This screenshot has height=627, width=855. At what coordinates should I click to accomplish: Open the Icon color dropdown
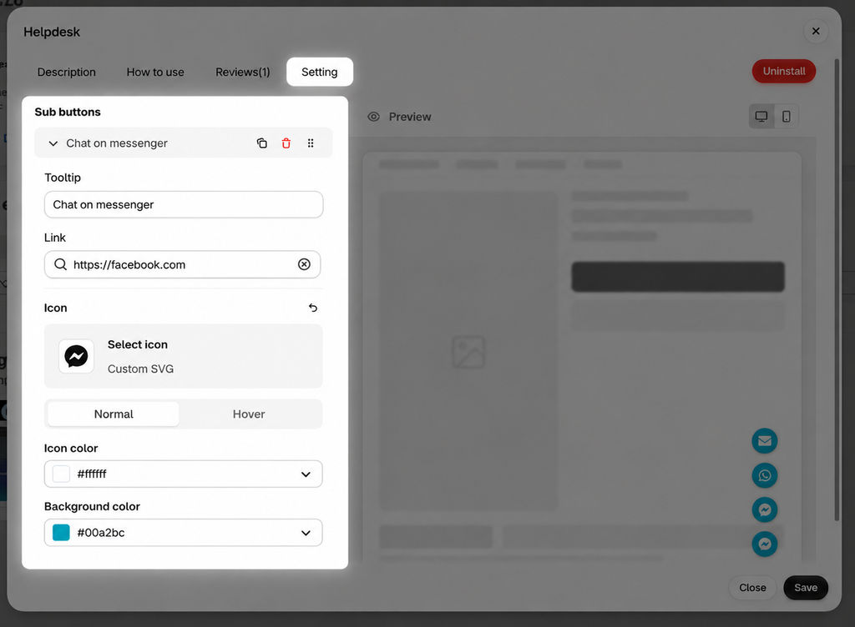pyautogui.click(x=183, y=474)
